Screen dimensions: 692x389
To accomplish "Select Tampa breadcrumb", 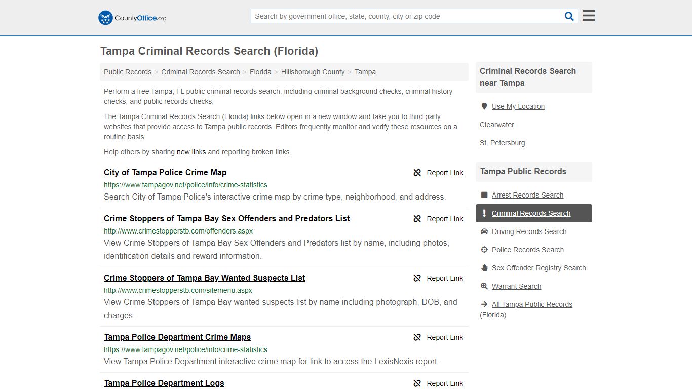I will 365,72.
